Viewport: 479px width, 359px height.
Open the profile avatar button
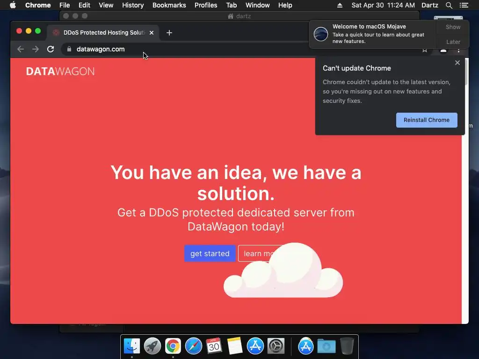[443, 50]
